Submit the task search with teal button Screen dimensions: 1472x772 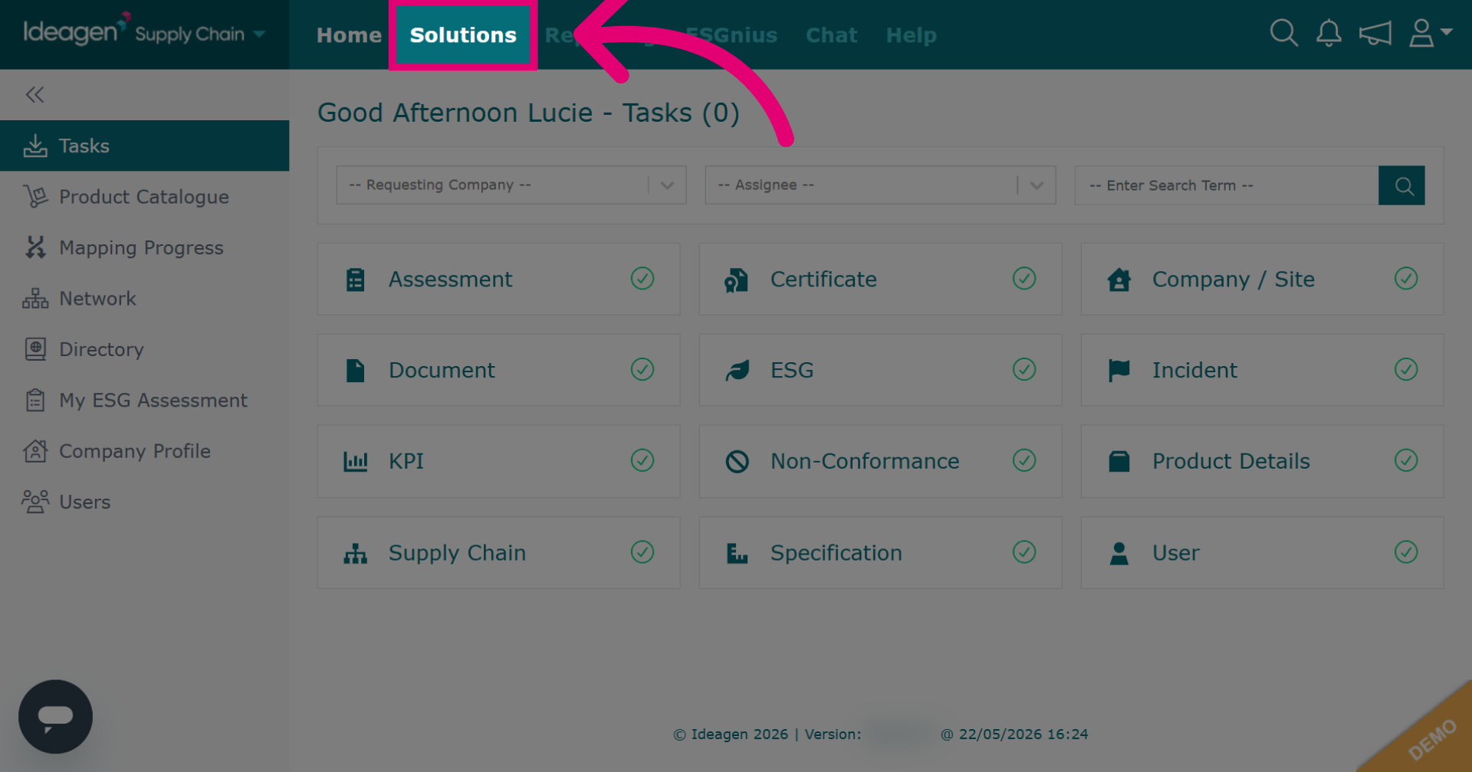point(1401,185)
